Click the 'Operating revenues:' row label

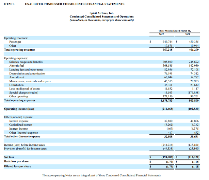(x=16, y=38)
